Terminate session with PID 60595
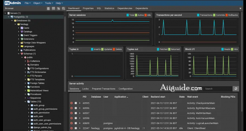Screen dimensions: 246x131 click(x=72, y=103)
